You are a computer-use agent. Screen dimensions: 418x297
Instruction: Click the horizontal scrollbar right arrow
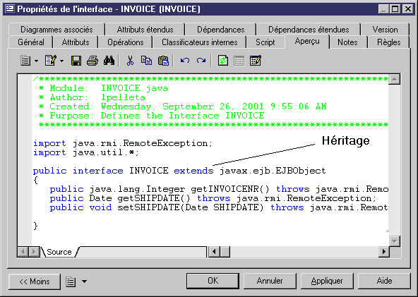[384, 252]
